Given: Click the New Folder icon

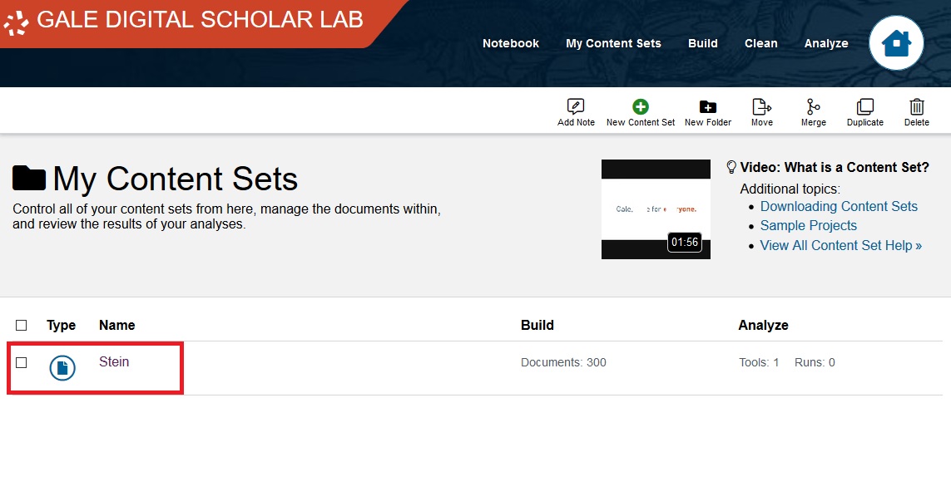Looking at the screenshot, I should [707, 107].
